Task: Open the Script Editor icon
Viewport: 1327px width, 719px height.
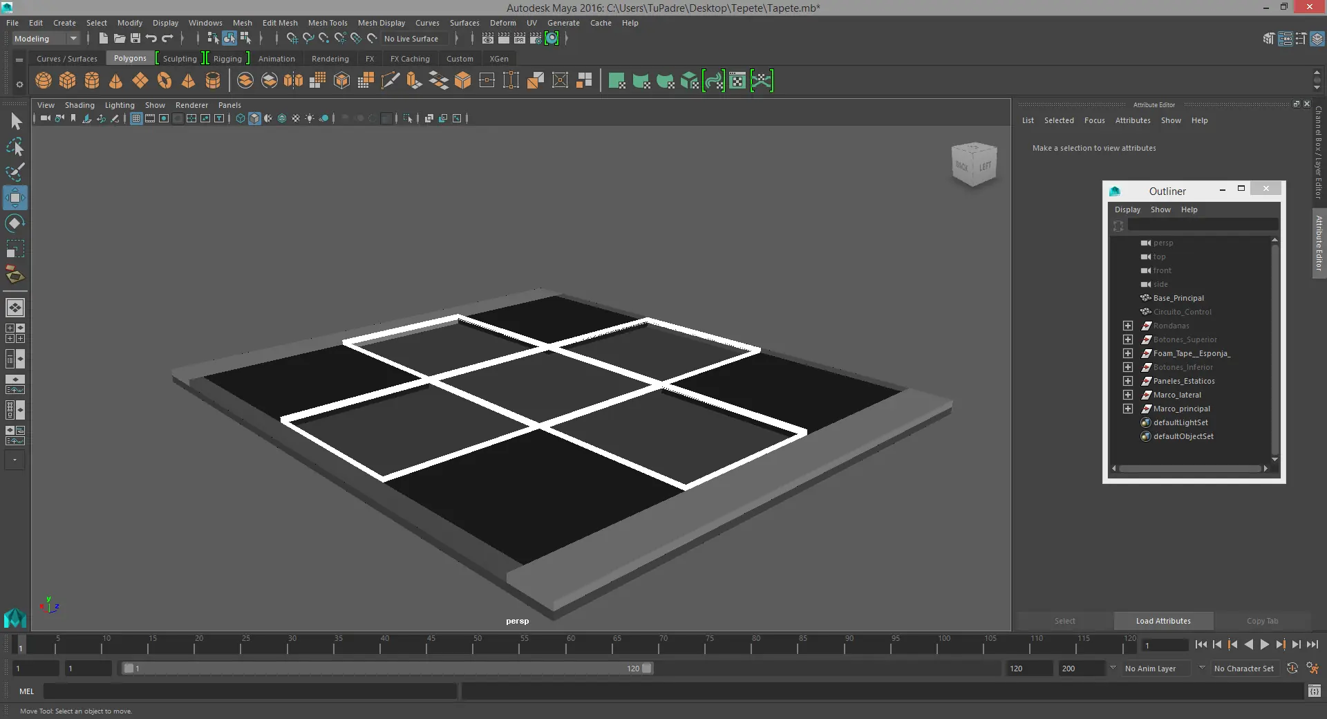Action: [1315, 691]
